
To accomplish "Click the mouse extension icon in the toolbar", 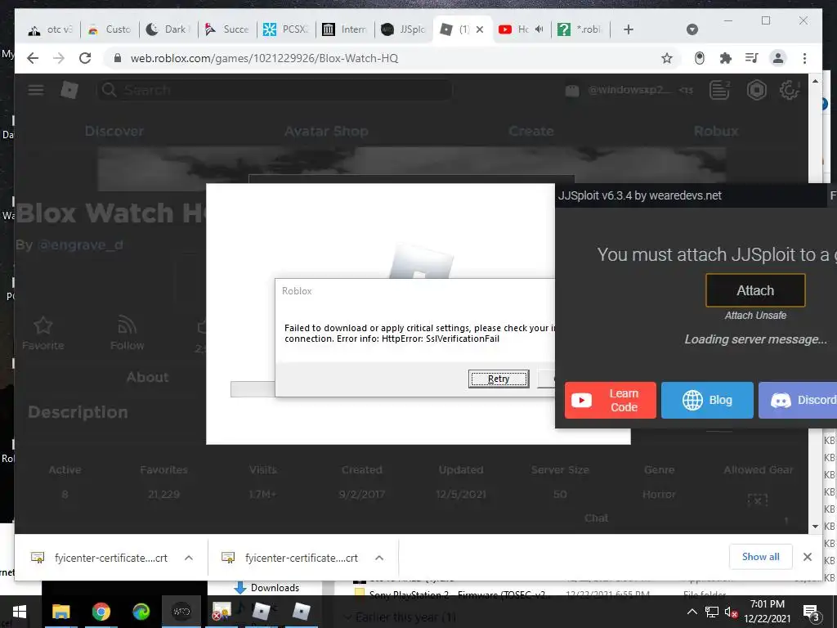I will tap(700, 58).
